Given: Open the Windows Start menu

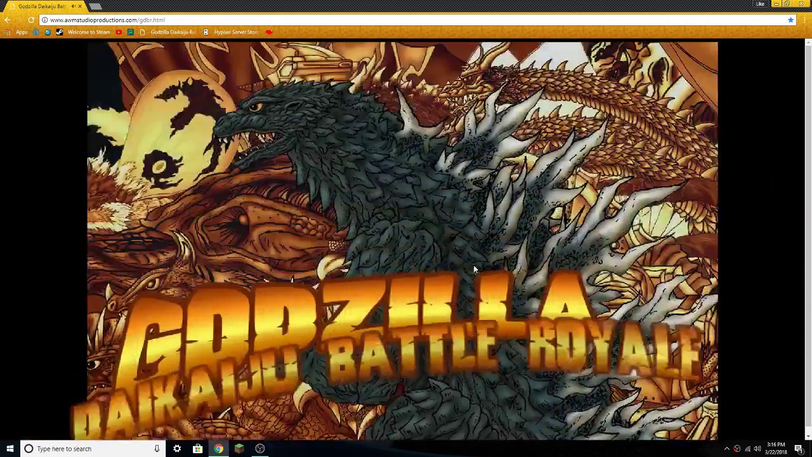Looking at the screenshot, I should click(x=10, y=449).
